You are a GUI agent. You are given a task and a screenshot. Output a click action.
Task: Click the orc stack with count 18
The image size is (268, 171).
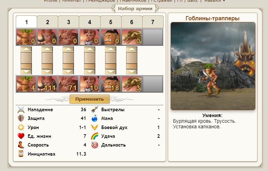pos(111,84)
